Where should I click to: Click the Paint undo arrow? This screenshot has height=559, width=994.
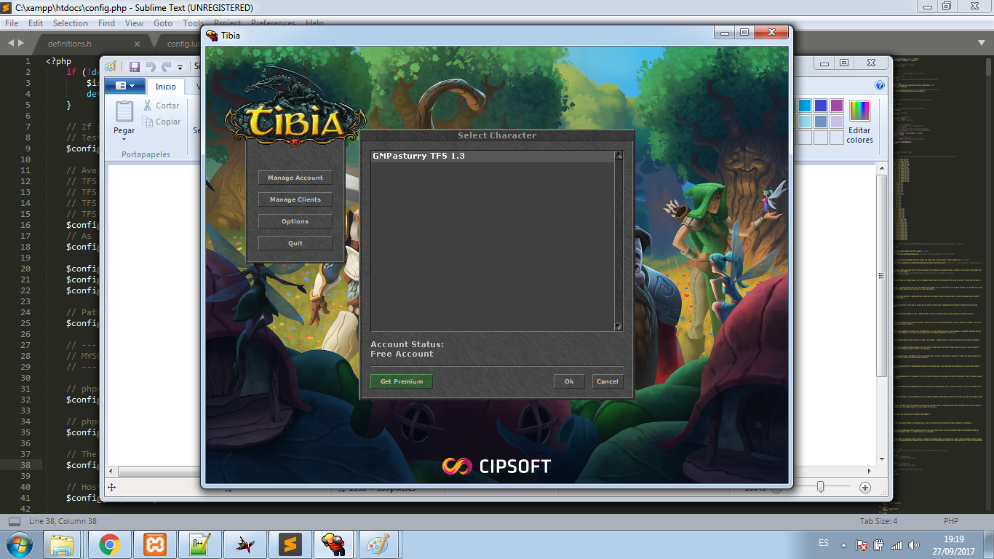coord(151,66)
